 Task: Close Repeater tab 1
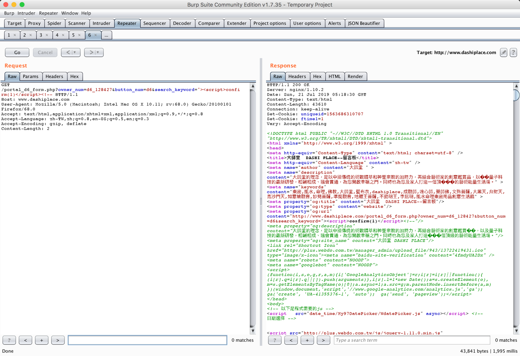pos(15,35)
